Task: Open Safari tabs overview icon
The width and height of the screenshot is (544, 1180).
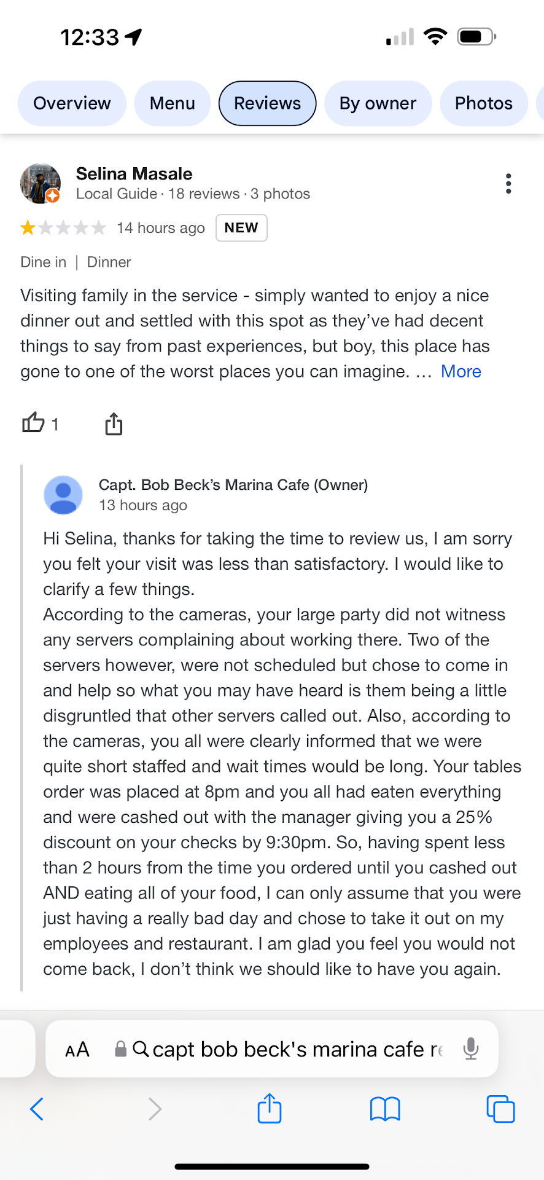Action: tap(500, 1109)
